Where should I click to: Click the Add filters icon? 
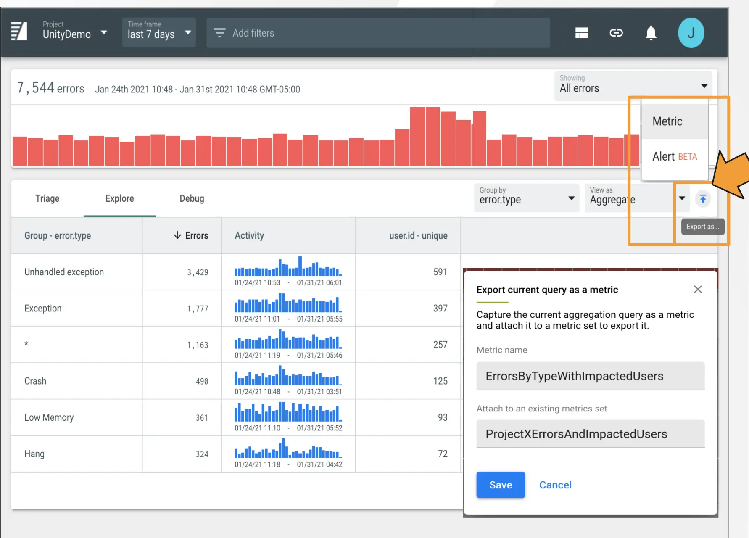219,33
